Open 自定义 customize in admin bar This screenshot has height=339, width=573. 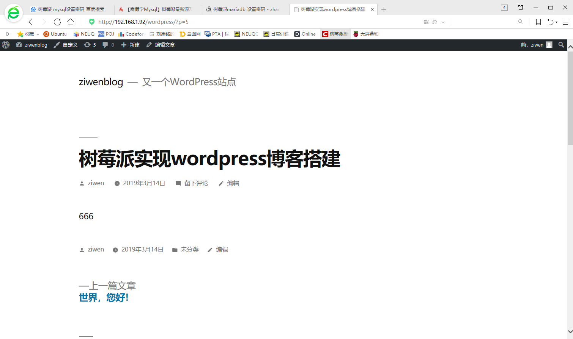click(66, 45)
